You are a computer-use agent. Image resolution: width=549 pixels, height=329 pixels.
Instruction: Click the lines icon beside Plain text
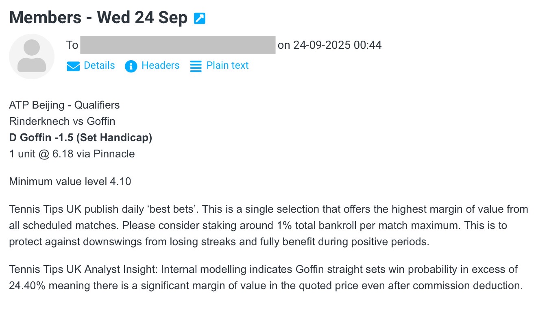[196, 66]
